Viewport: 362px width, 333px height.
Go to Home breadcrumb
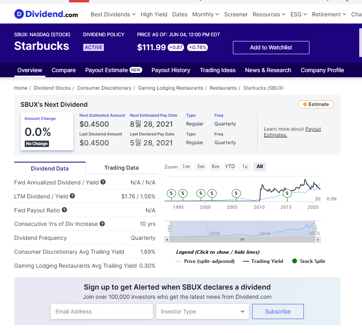pyautogui.click(x=21, y=88)
